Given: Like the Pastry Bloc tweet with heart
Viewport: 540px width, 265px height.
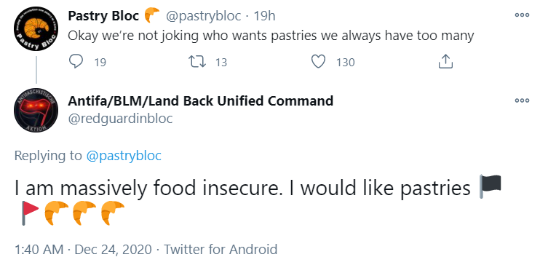Looking at the screenshot, I should point(318,62).
